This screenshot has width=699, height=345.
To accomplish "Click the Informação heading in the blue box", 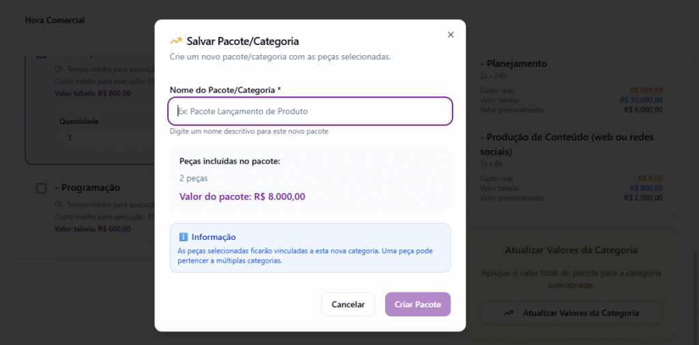I will click(214, 237).
